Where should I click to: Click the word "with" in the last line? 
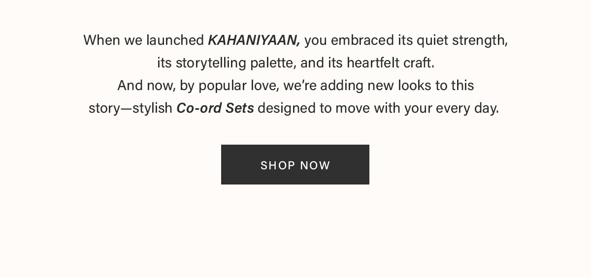coord(387,108)
